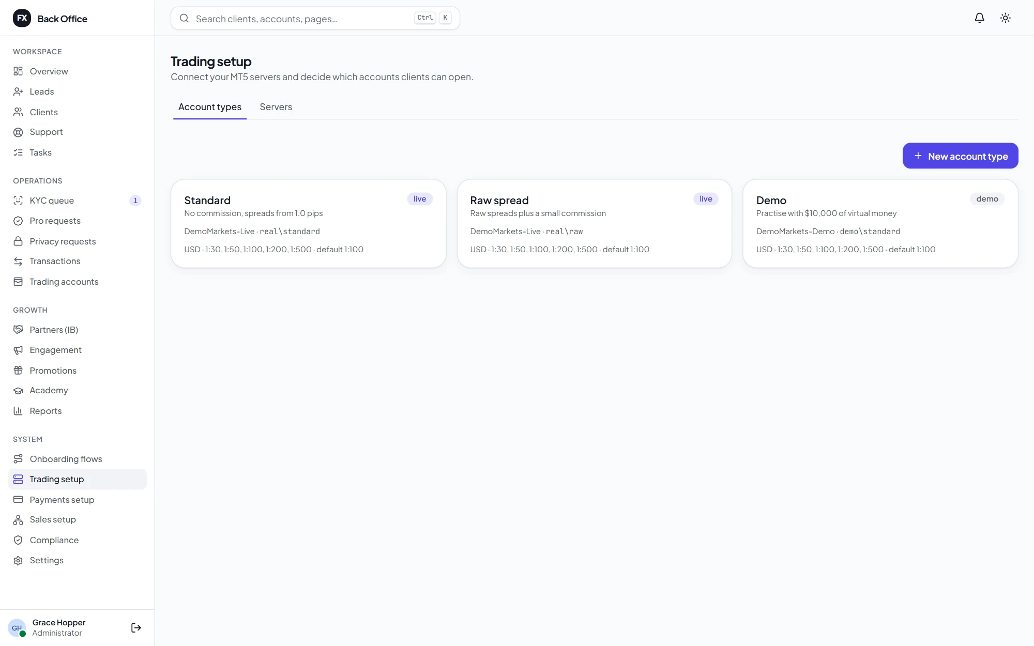This screenshot has width=1034, height=646.
Task: Open Academy in the sidebar
Action: tap(78, 390)
